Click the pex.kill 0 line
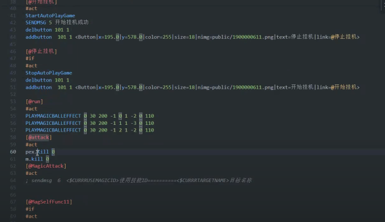Image resolution: width=385 pixels, height=222 pixels. [40, 152]
